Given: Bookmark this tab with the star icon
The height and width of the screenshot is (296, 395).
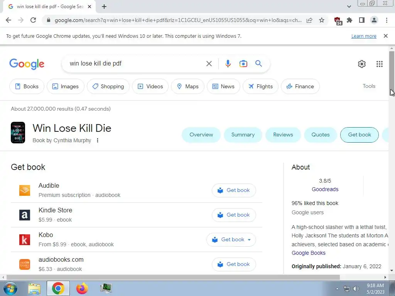Looking at the screenshot, I should 322,20.
